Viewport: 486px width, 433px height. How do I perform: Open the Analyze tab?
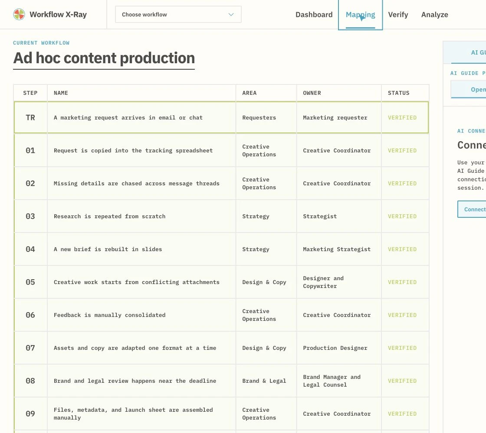click(x=434, y=15)
